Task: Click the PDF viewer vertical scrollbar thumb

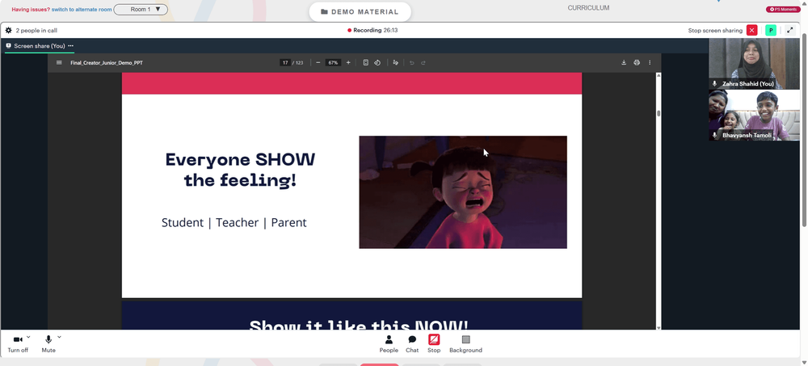Action: (658, 113)
